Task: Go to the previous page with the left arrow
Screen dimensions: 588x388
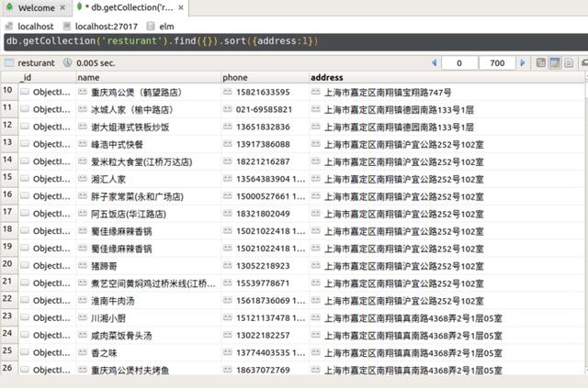Action: [x=435, y=62]
